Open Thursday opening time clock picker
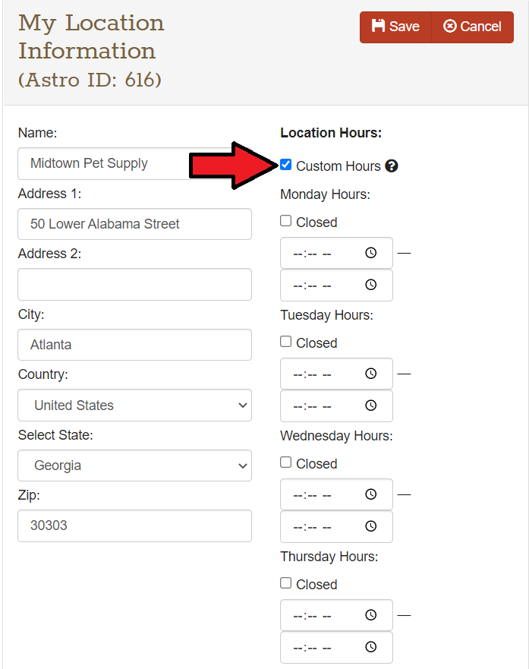 pyautogui.click(x=370, y=616)
